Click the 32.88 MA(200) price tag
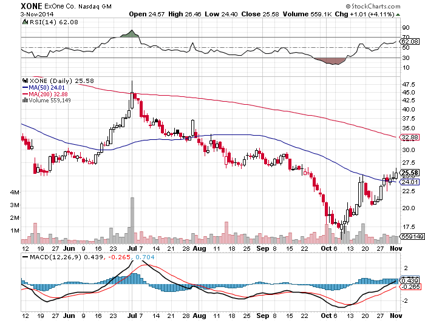 point(410,137)
